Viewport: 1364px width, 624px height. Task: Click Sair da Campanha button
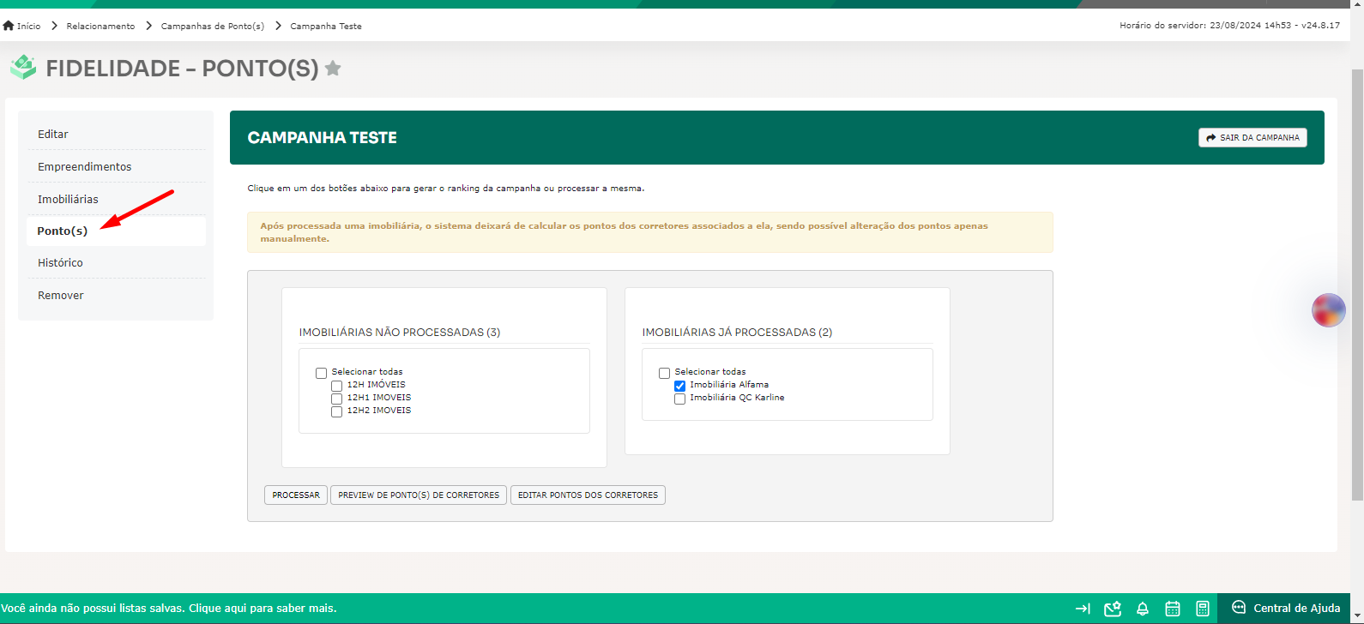pos(1252,137)
